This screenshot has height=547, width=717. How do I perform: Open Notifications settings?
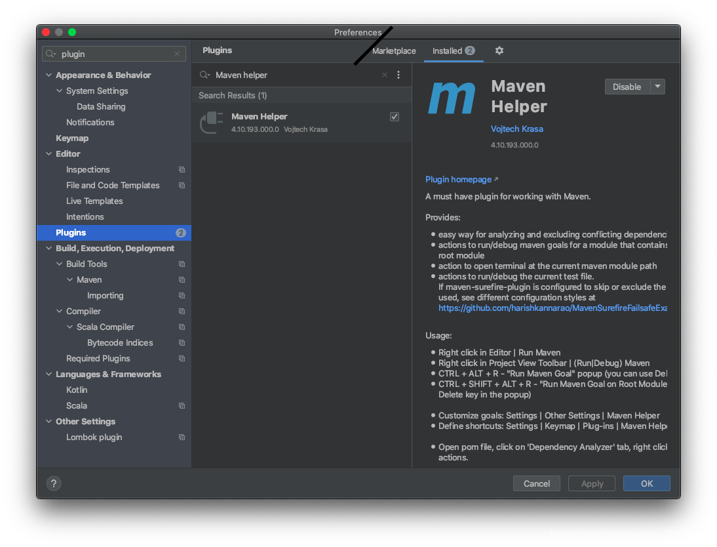coord(90,122)
